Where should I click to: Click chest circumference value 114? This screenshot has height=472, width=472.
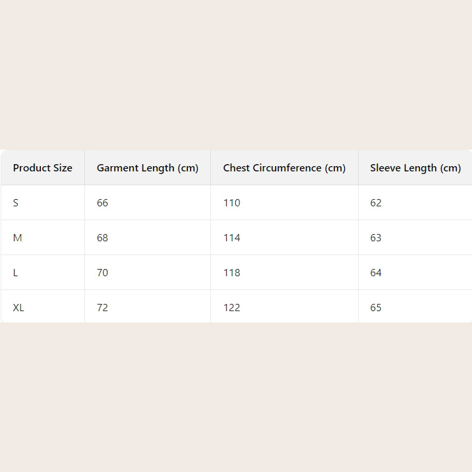231,238
